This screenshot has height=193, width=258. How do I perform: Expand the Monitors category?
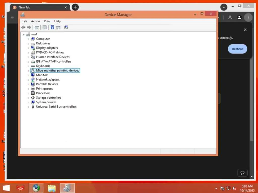pyautogui.click(x=28, y=75)
